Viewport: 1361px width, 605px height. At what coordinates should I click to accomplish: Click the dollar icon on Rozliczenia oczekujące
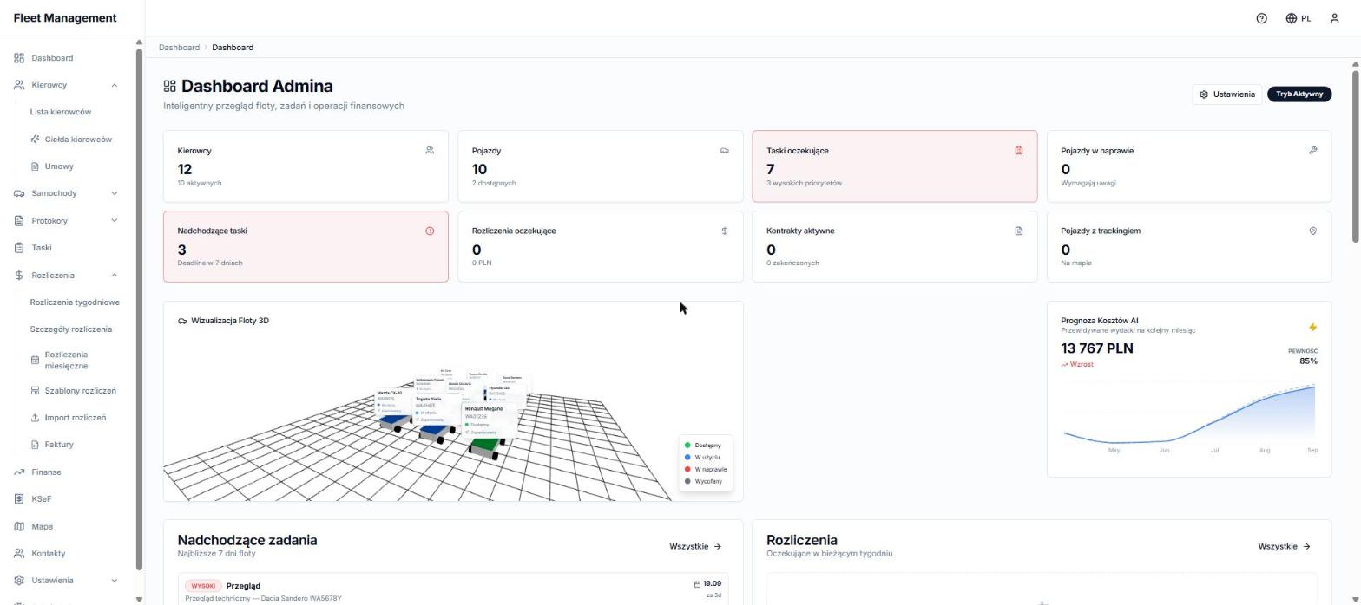724,231
